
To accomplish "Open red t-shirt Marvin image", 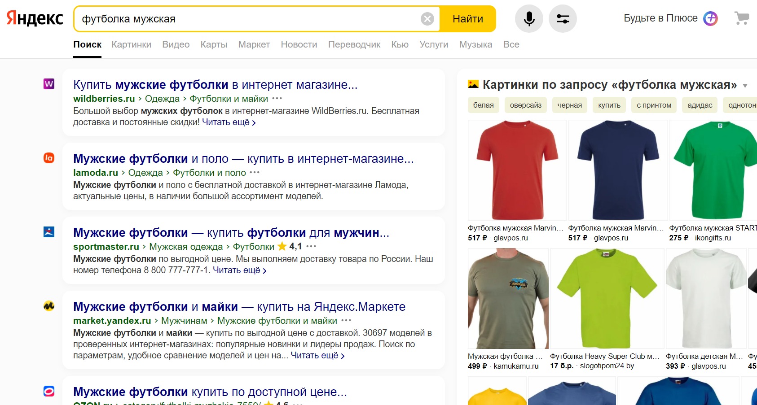I will 517,170.
